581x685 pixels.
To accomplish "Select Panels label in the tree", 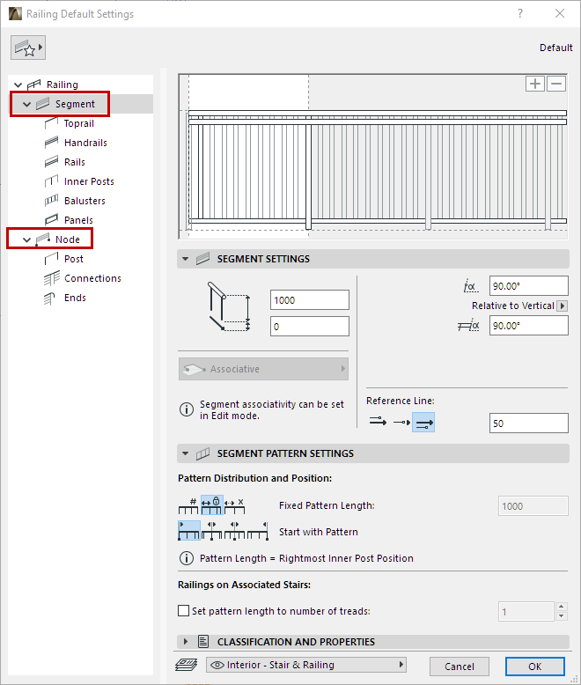I will [78, 220].
